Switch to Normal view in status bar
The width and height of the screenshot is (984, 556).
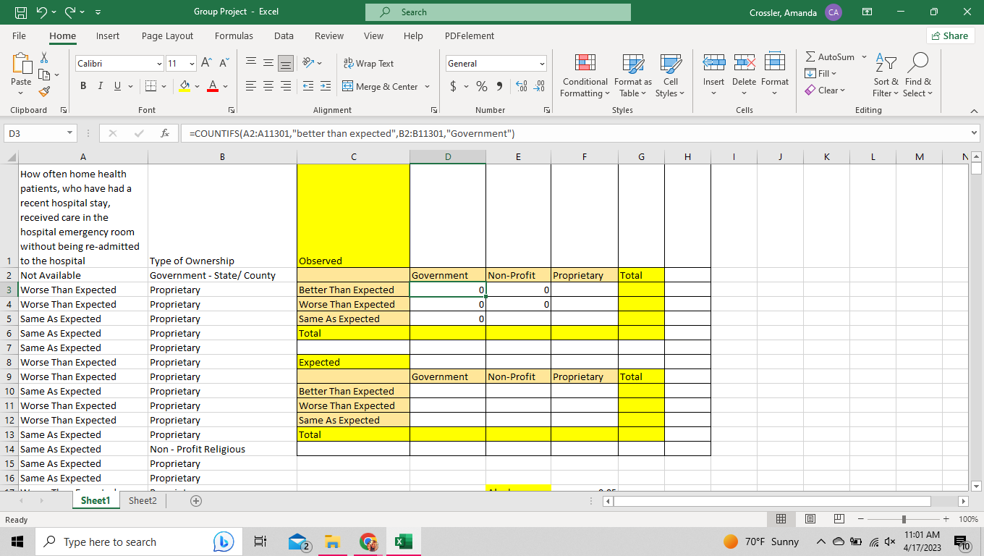pyautogui.click(x=781, y=519)
